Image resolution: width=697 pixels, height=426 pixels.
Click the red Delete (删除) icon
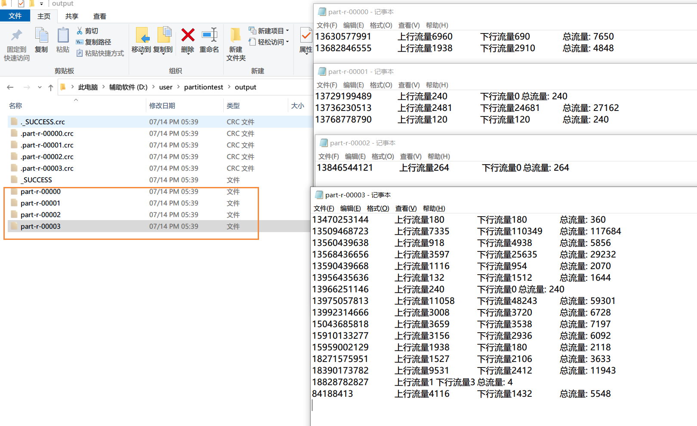coord(188,35)
